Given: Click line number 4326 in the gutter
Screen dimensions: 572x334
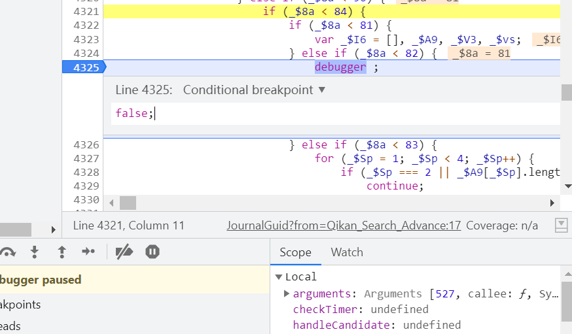Looking at the screenshot, I should pos(86,145).
